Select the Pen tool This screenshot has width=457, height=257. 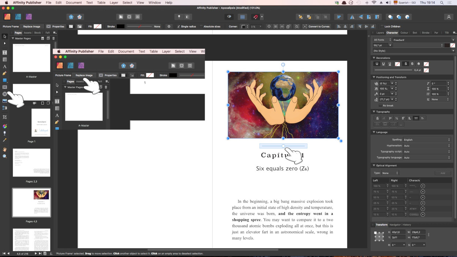click(5, 73)
